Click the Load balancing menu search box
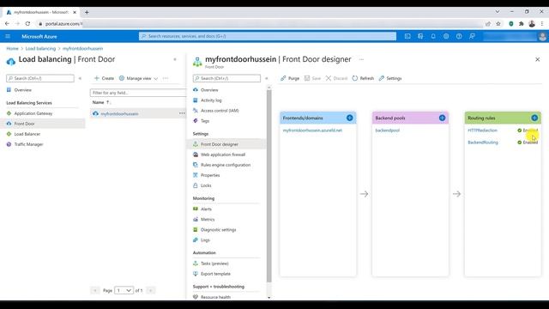The width and height of the screenshot is (549, 309). 40,78
